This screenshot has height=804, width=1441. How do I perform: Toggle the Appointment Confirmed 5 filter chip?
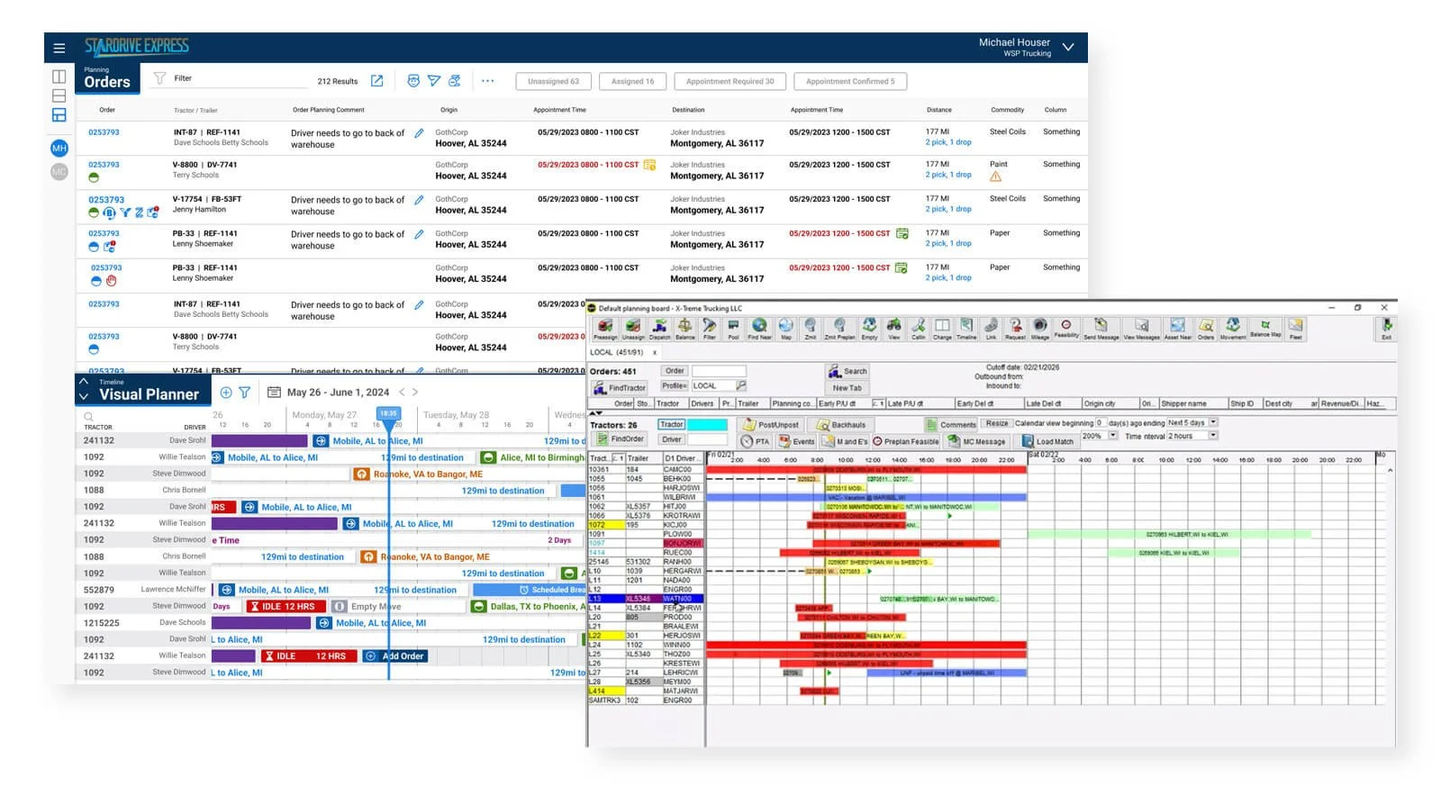point(850,81)
